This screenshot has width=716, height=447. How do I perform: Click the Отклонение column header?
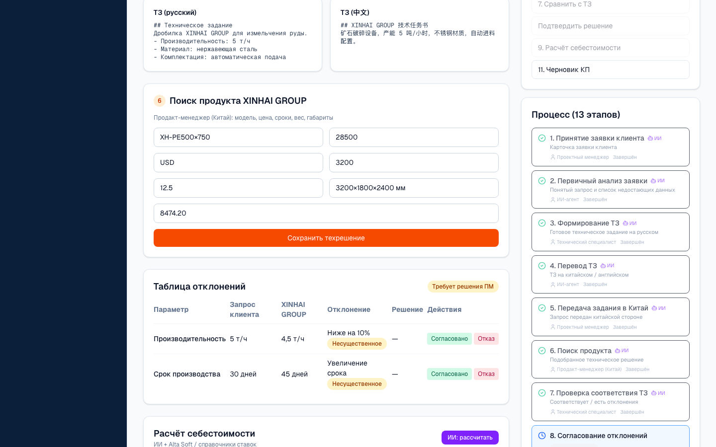click(x=349, y=309)
